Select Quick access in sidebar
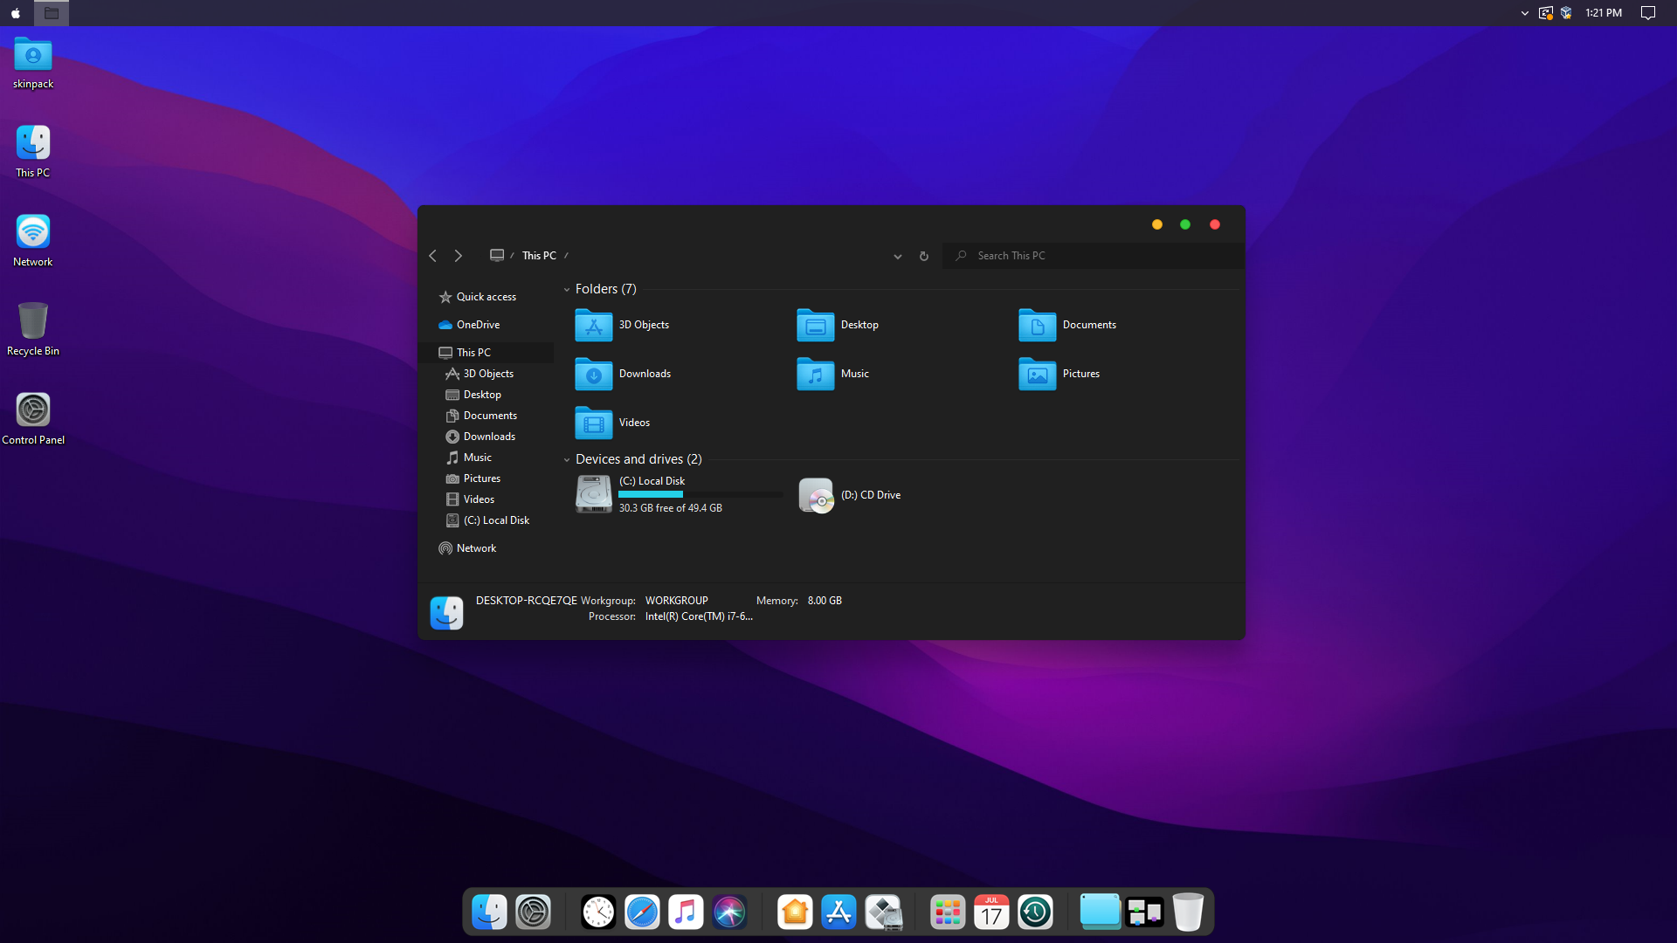Screen dimensions: 1677x943 coord(486,297)
